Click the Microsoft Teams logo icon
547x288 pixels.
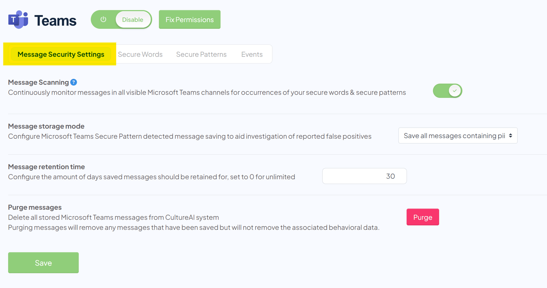pyautogui.click(x=18, y=20)
